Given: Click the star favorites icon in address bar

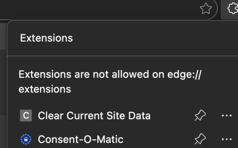Looking at the screenshot, I should tap(206, 9).
